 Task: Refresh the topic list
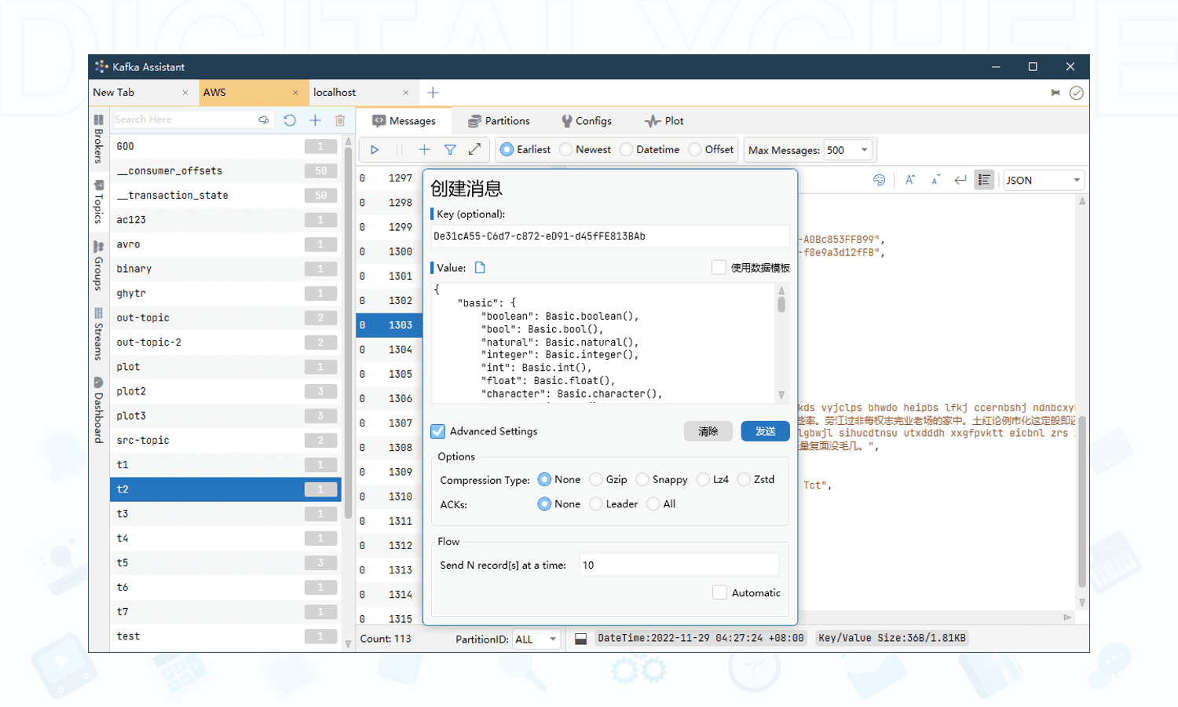290,119
